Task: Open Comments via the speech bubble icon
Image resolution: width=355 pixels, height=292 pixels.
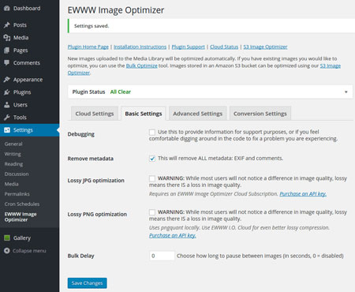Action: pos(7,62)
